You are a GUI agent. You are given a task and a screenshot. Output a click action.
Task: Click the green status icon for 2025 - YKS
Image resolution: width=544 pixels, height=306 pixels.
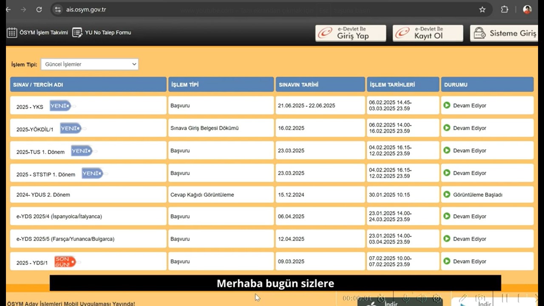[x=447, y=105]
